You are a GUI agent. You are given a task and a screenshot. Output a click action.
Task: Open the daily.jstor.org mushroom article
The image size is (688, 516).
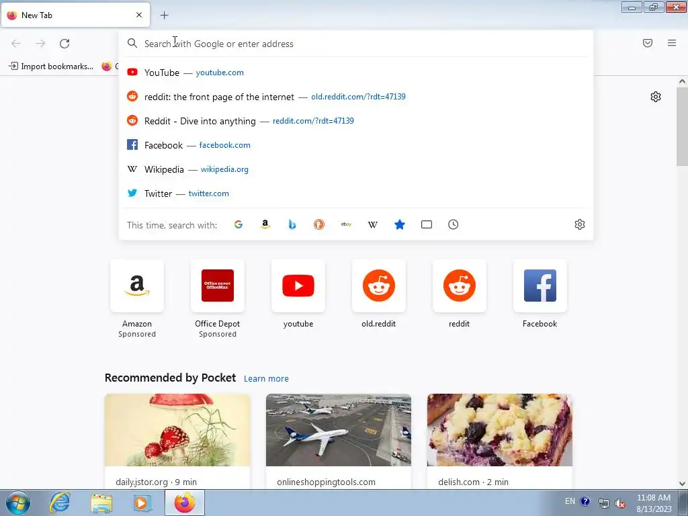(177, 441)
